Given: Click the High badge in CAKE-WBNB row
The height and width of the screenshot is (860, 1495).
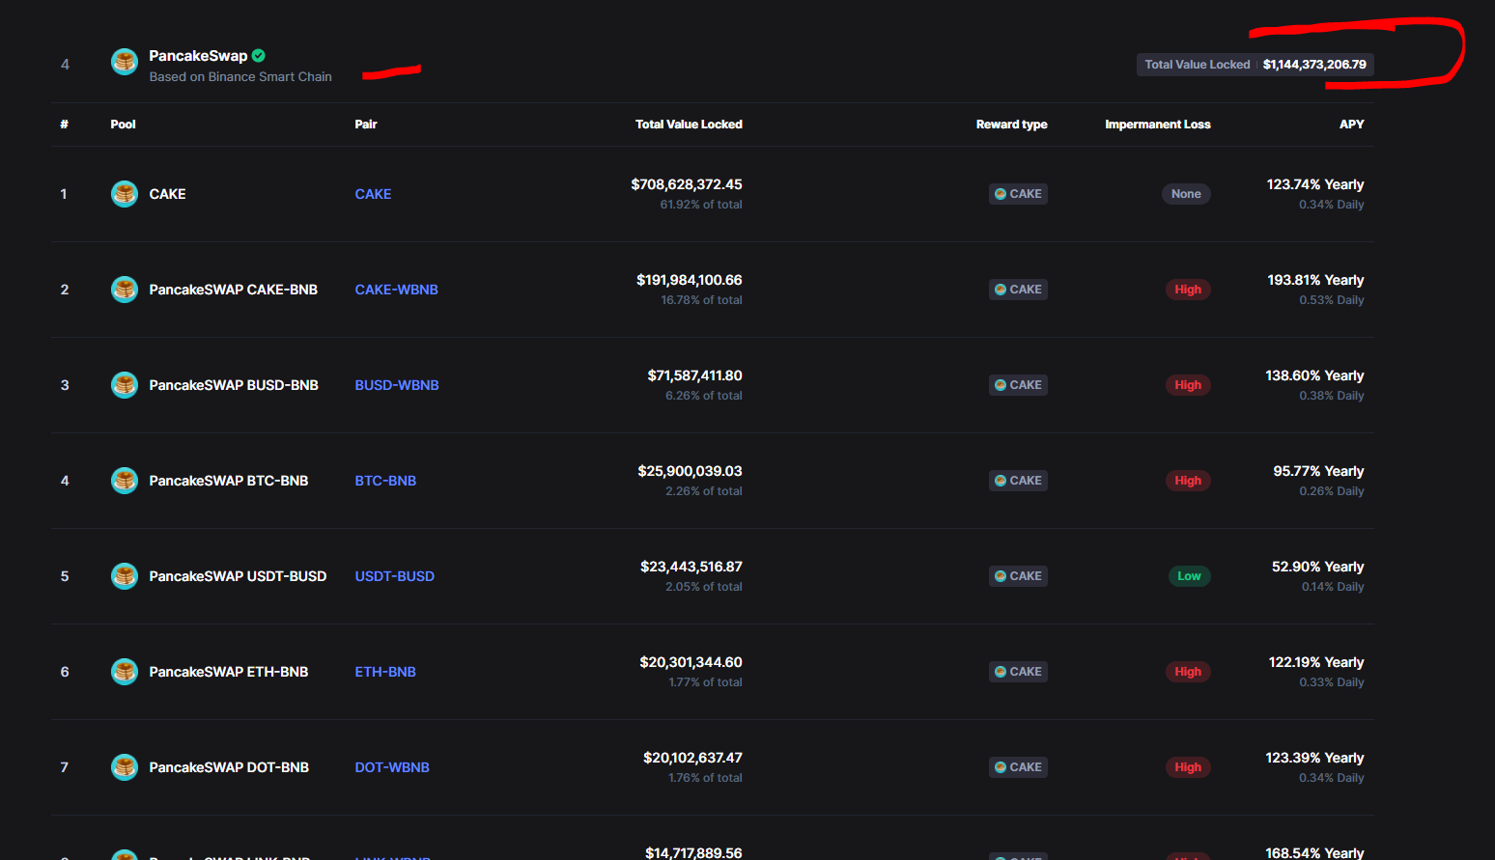Looking at the screenshot, I should 1188,290.
